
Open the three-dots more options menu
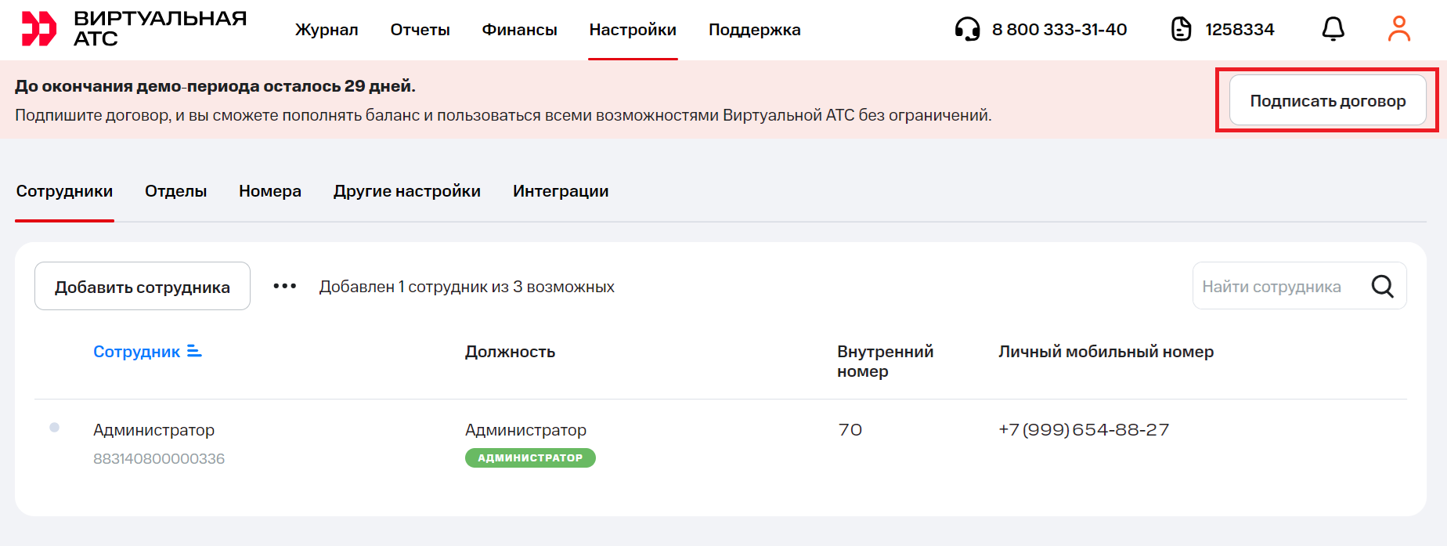tap(284, 287)
